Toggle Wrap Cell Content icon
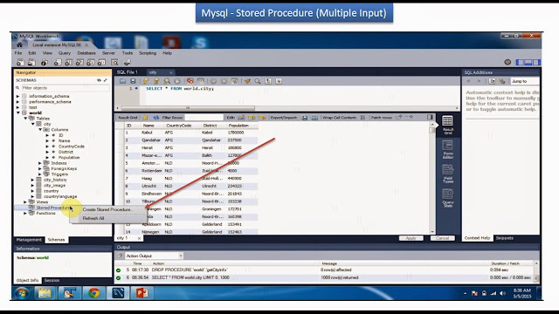 [x=362, y=117]
